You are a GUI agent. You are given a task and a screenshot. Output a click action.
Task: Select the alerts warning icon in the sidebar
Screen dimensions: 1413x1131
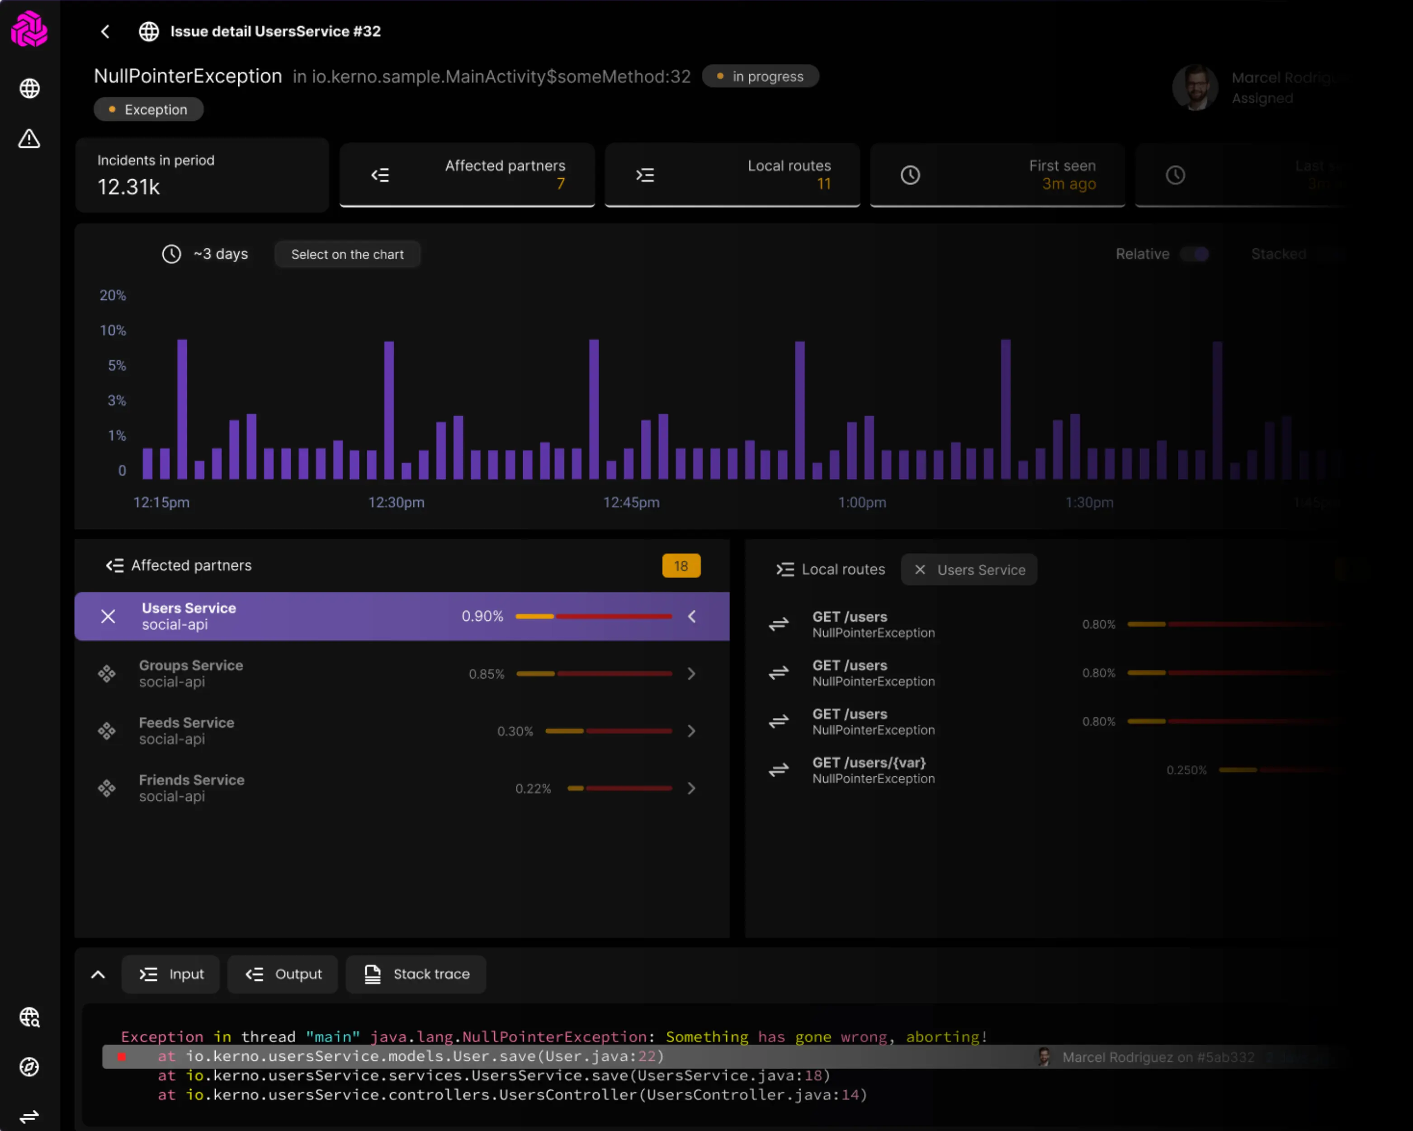[29, 139]
